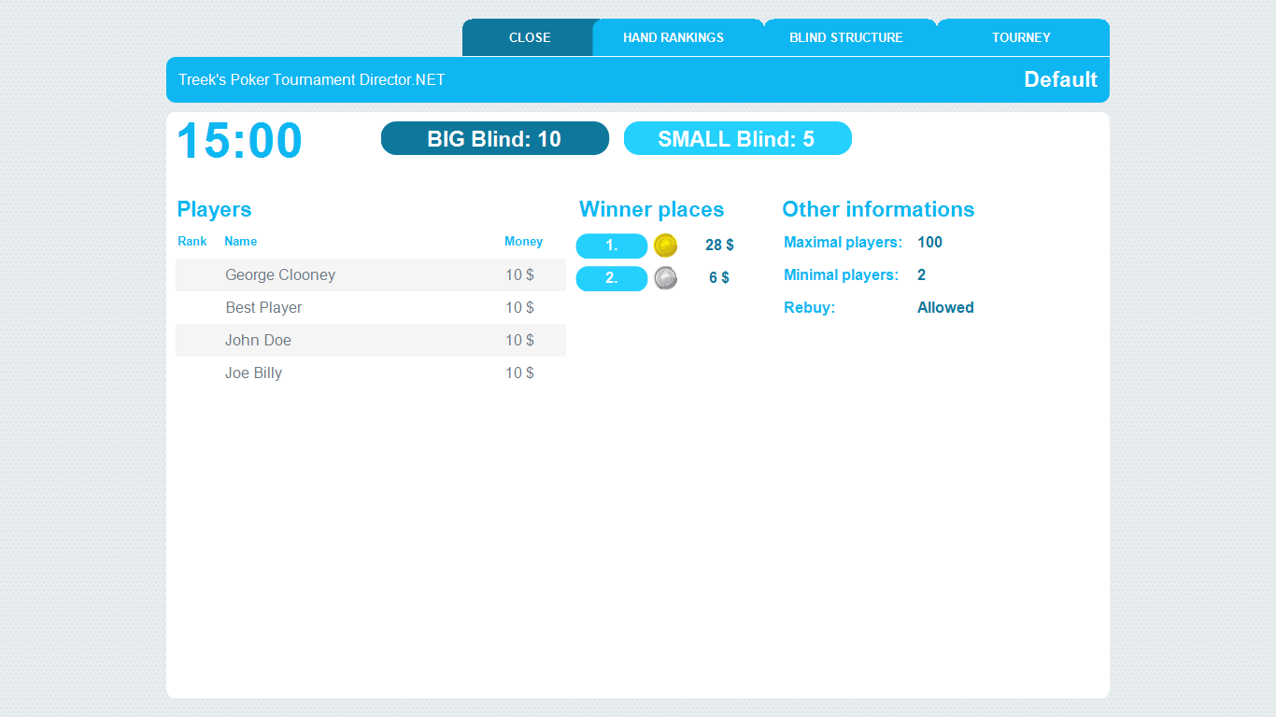Click the 15:00 countdown timer

pos(239,141)
